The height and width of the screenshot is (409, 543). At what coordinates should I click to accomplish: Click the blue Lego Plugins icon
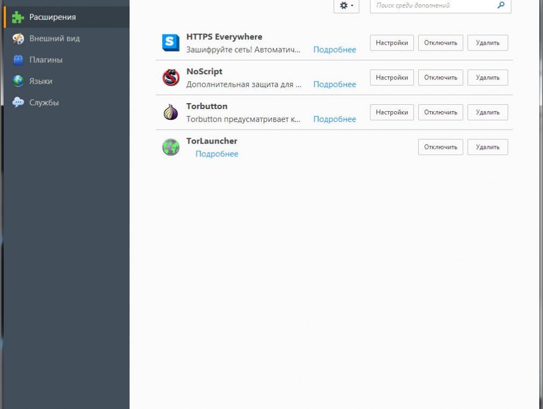[18, 60]
